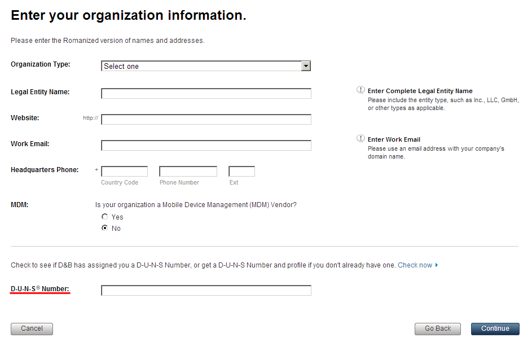Click the Continue button
532x342 pixels.
coord(495,329)
